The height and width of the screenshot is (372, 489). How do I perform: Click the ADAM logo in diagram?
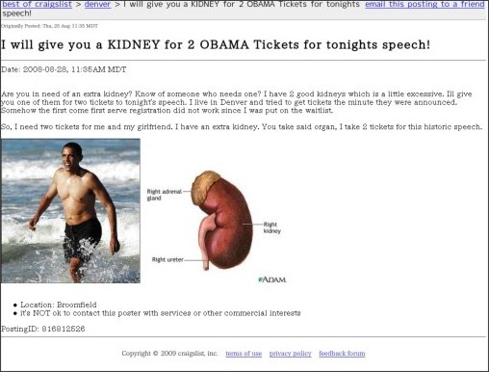click(x=272, y=279)
